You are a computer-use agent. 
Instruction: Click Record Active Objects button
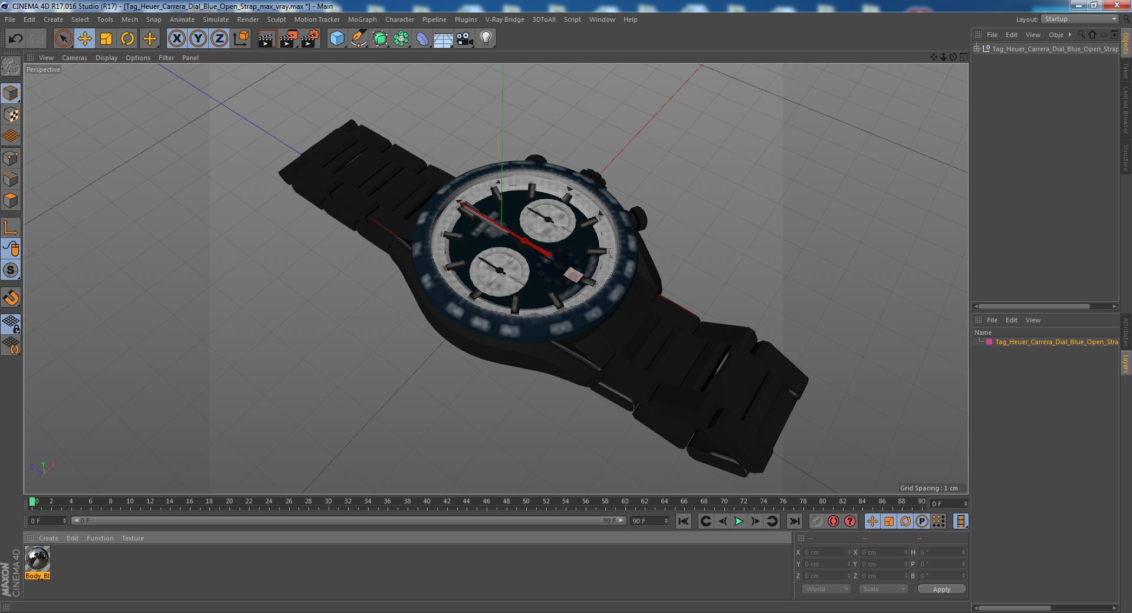coord(816,521)
